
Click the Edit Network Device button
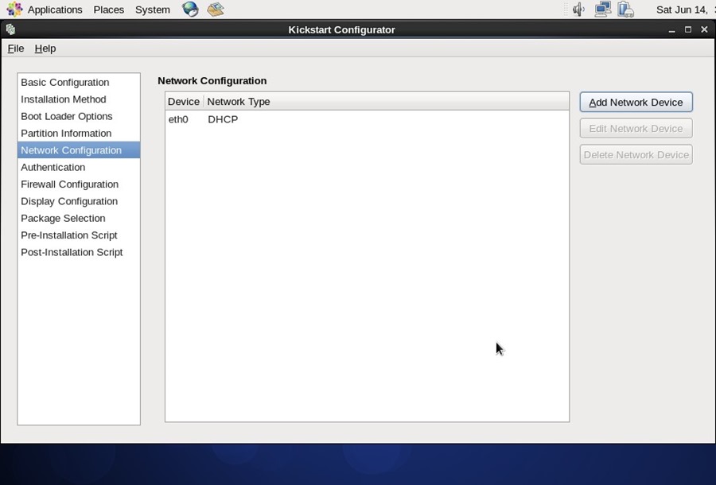[x=635, y=128]
